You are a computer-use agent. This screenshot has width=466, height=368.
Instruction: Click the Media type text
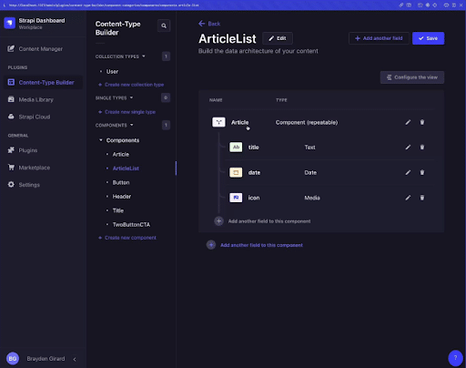point(312,198)
